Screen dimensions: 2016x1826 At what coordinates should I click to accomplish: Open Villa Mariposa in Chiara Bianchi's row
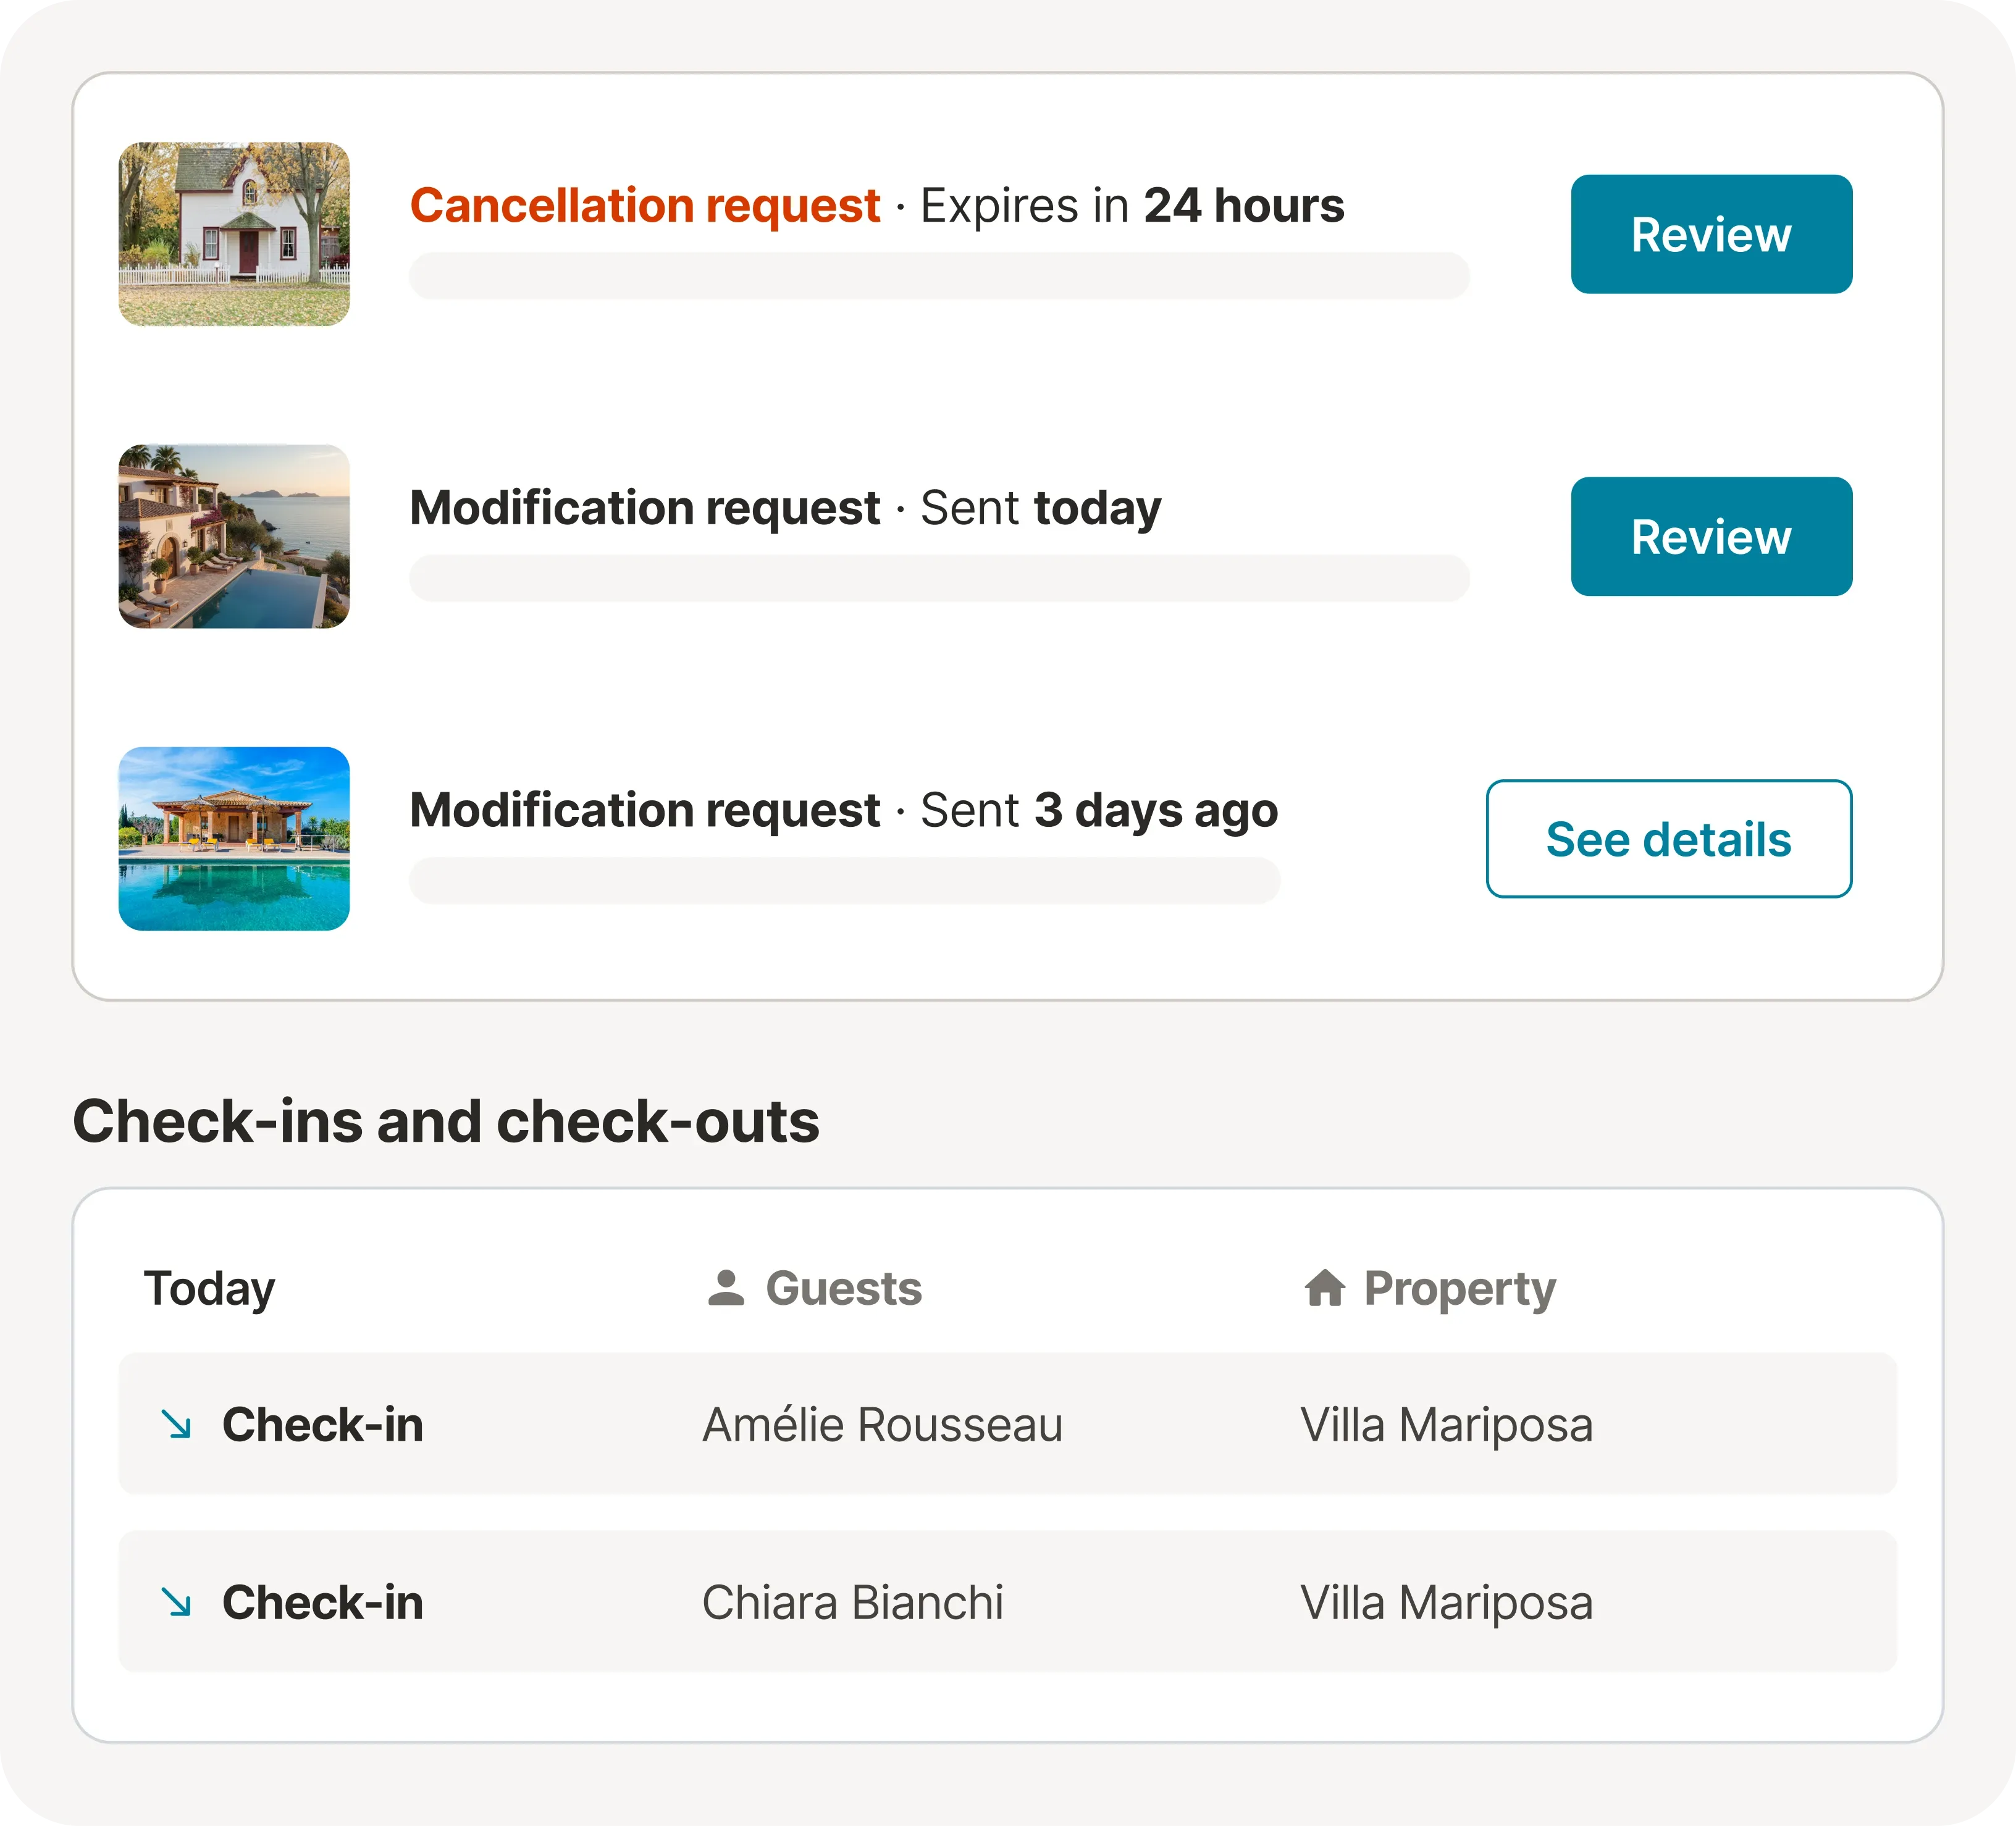point(1446,1602)
